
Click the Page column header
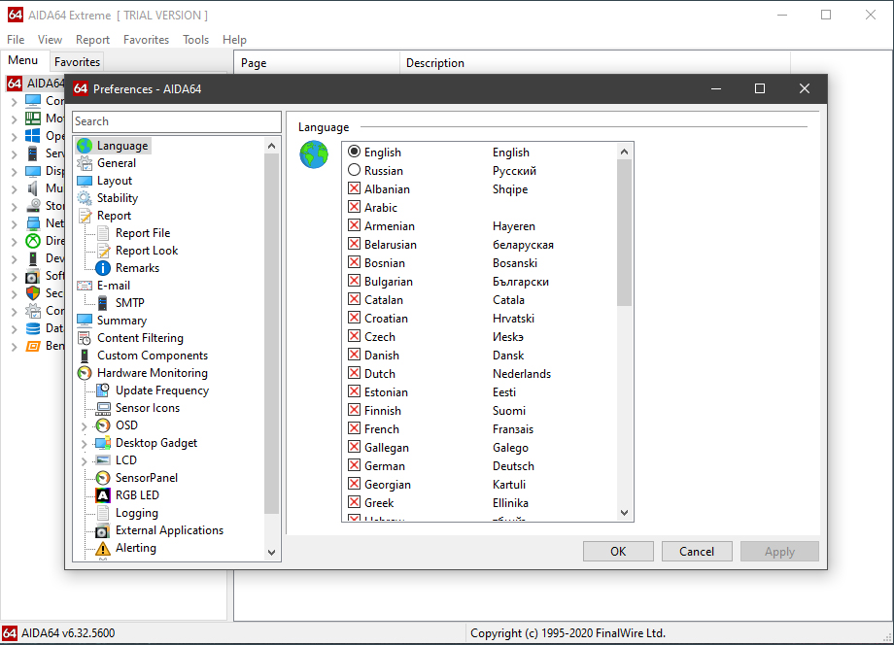317,63
